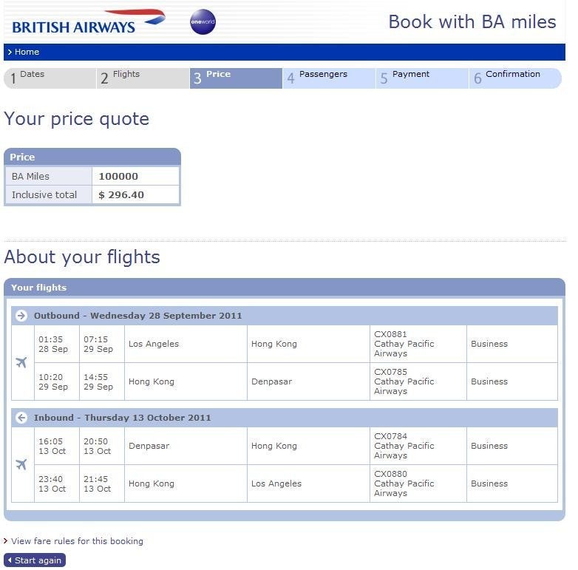This screenshot has height=570, width=578.
Task: Return to step 2 Flights
Action: pos(143,78)
